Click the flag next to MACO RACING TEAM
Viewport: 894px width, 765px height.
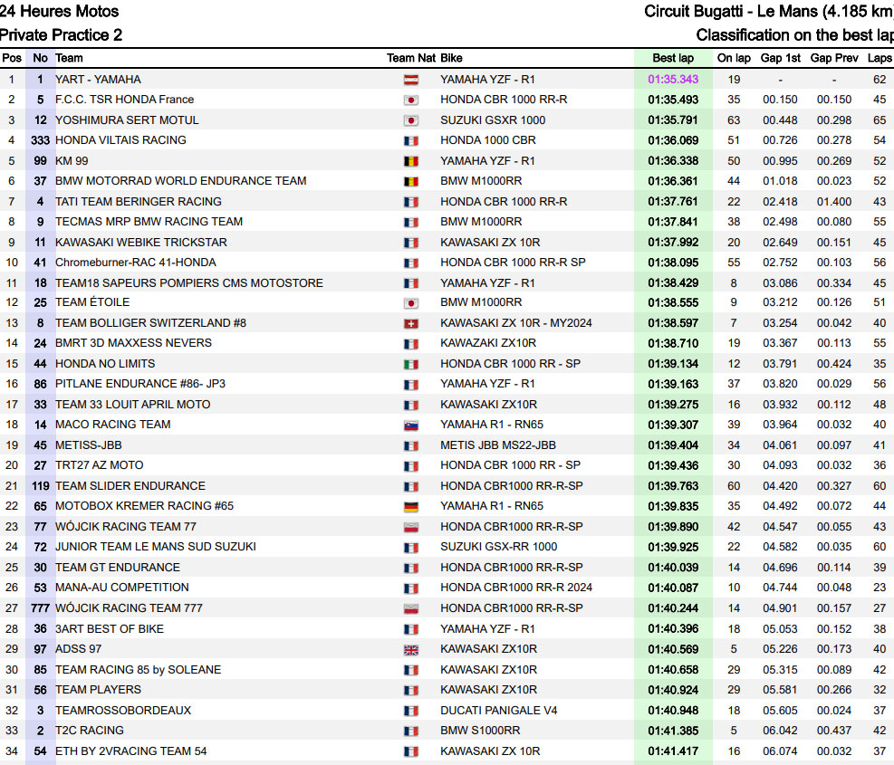coord(410,425)
